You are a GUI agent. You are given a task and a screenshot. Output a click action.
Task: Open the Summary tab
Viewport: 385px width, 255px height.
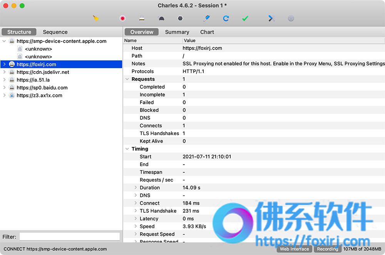[177, 32]
